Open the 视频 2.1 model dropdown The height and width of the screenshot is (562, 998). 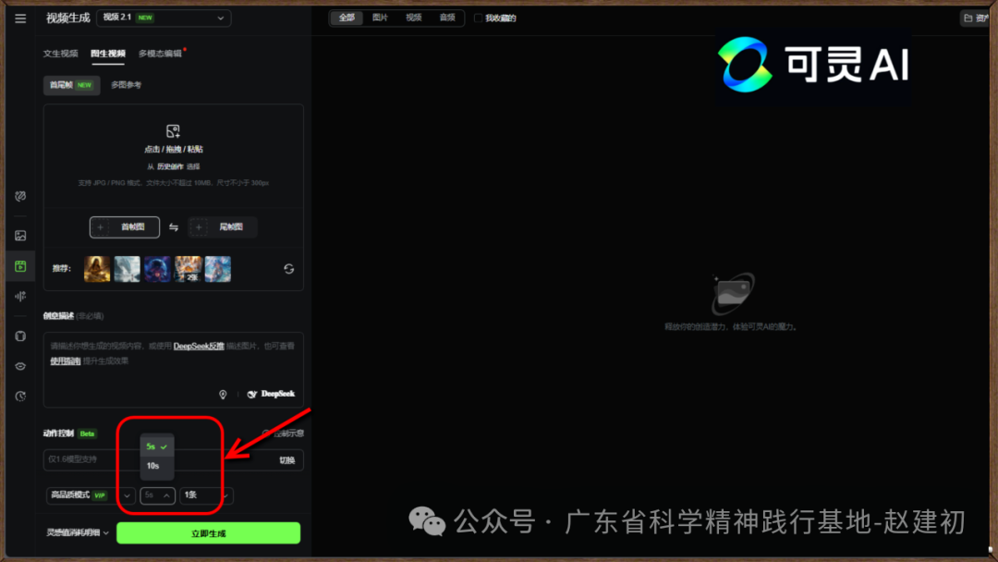click(164, 18)
